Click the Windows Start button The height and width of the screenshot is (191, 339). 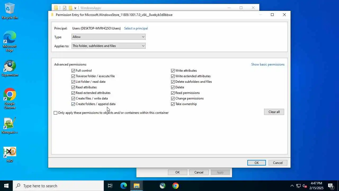coord(6,186)
